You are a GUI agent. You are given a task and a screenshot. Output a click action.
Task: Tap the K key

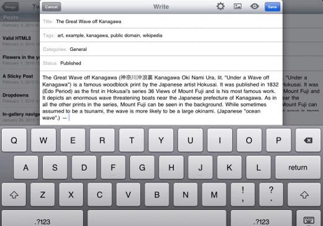tap(229, 167)
